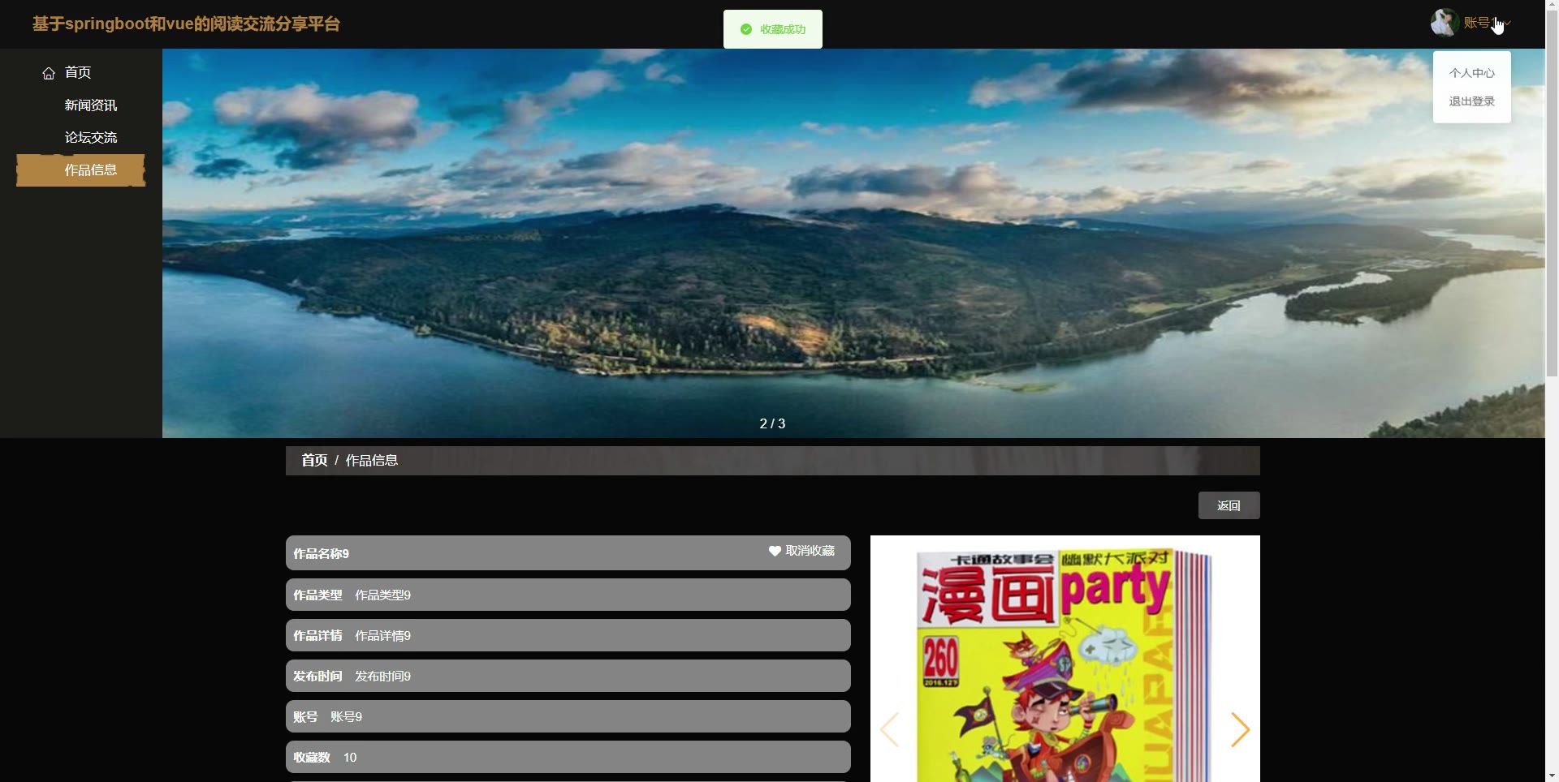Click the 2 / 3 carousel indicator
This screenshot has width=1559, height=782.
coord(772,424)
